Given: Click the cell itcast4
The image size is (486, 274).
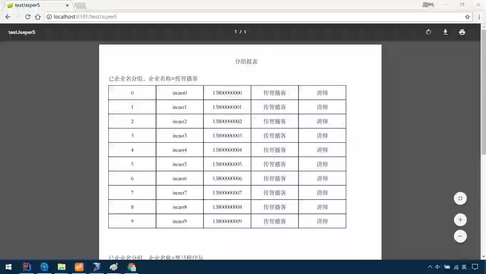Looking at the screenshot, I should tap(179, 150).
